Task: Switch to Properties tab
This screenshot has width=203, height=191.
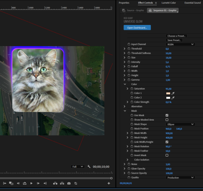Action: coord(124,3)
